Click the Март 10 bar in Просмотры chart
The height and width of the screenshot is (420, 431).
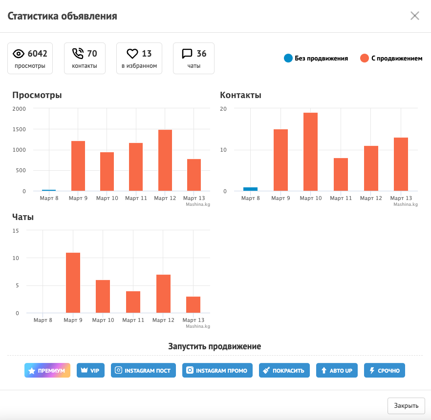(107, 171)
